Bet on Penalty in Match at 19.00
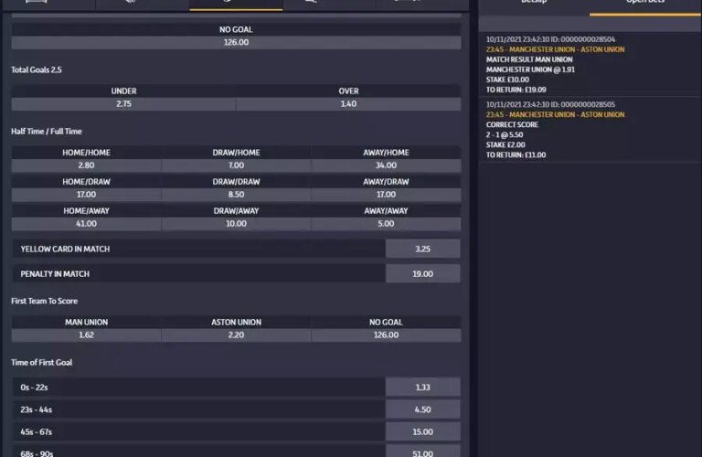 tap(422, 273)
